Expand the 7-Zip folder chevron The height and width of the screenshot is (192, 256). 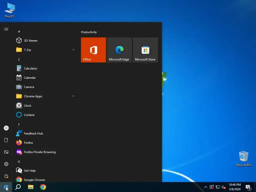point(73,50)
